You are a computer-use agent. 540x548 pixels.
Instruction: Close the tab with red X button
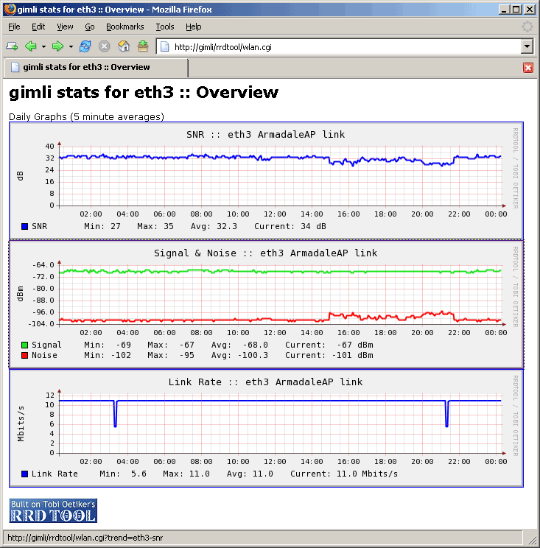pos(528,68)
